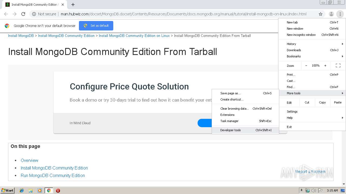Viewport: 346px width, 194px height.
Task: Click the Chrome taskbar icon
Action: coord(49,190)
